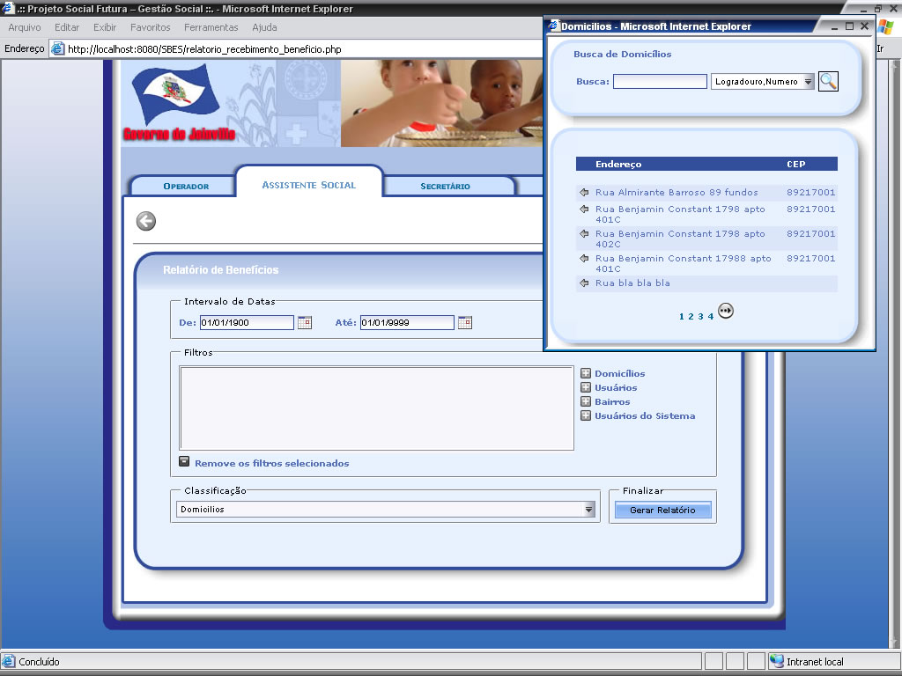Viewport: 902px width, 676px height.
Task: Select Rua Benjamin Constant 1798 apto 402C address
Action: [x=681, y=239]
